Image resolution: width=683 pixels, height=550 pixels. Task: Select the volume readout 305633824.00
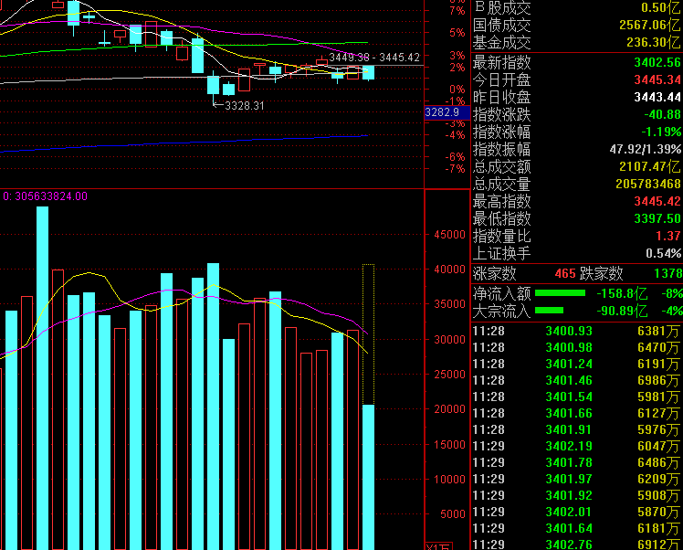coord(51,196)
